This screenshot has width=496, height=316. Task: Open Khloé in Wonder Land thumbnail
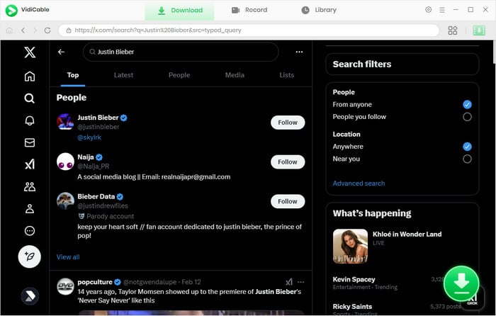click(350, 247)
